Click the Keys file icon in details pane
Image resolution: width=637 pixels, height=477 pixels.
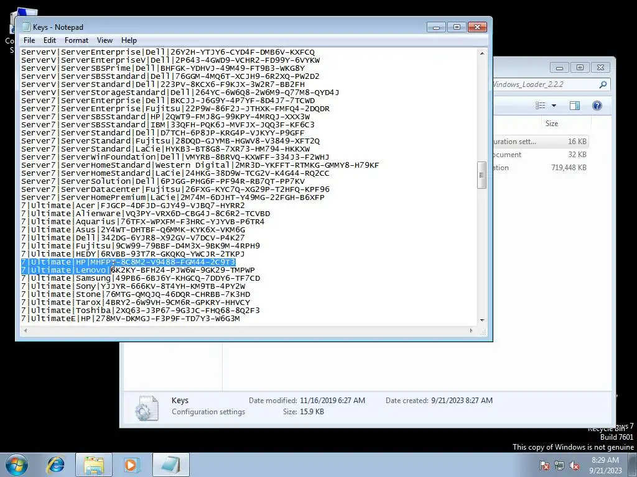click(x=147, y=408)
